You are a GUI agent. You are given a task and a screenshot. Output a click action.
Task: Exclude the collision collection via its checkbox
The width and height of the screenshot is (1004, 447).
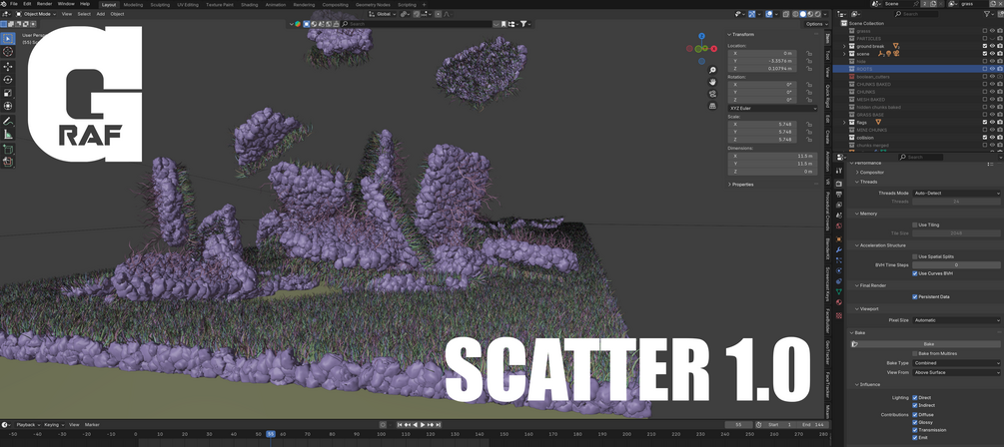click(x=985, y=138)
